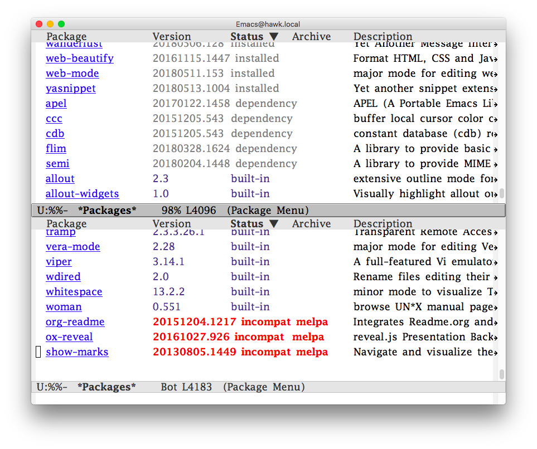Image resolution: width=537 pixels, height=449 pixels.
Task: Open the yasnippet package link
Action: pos(71,88)
